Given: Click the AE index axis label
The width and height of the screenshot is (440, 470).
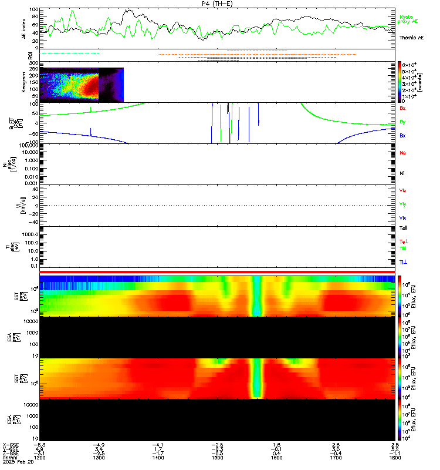Looking at the screenshot, I should coord(23,28).
